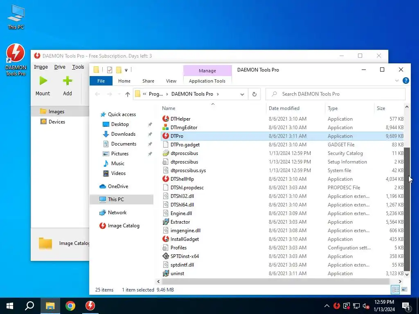Image resolution: width=419 pixels, height=314 pixels.
Task: Open the Drive menu in DAEMON Tools
Action: coord(60,67)
